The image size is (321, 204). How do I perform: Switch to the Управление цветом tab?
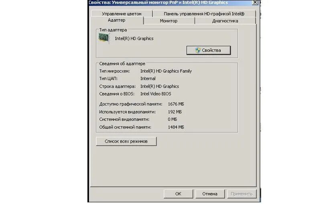click(x=122, y=14)
